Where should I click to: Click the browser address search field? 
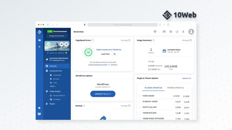[122, 25]
